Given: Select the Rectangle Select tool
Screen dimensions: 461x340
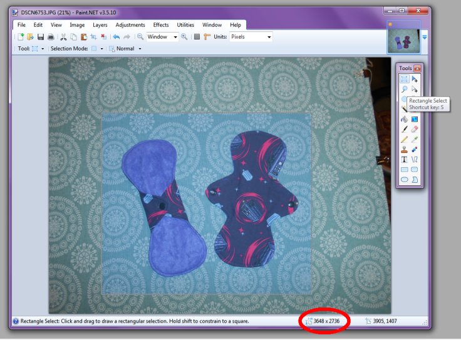Looking at the screenshot, I should click(x=404, y=79).
